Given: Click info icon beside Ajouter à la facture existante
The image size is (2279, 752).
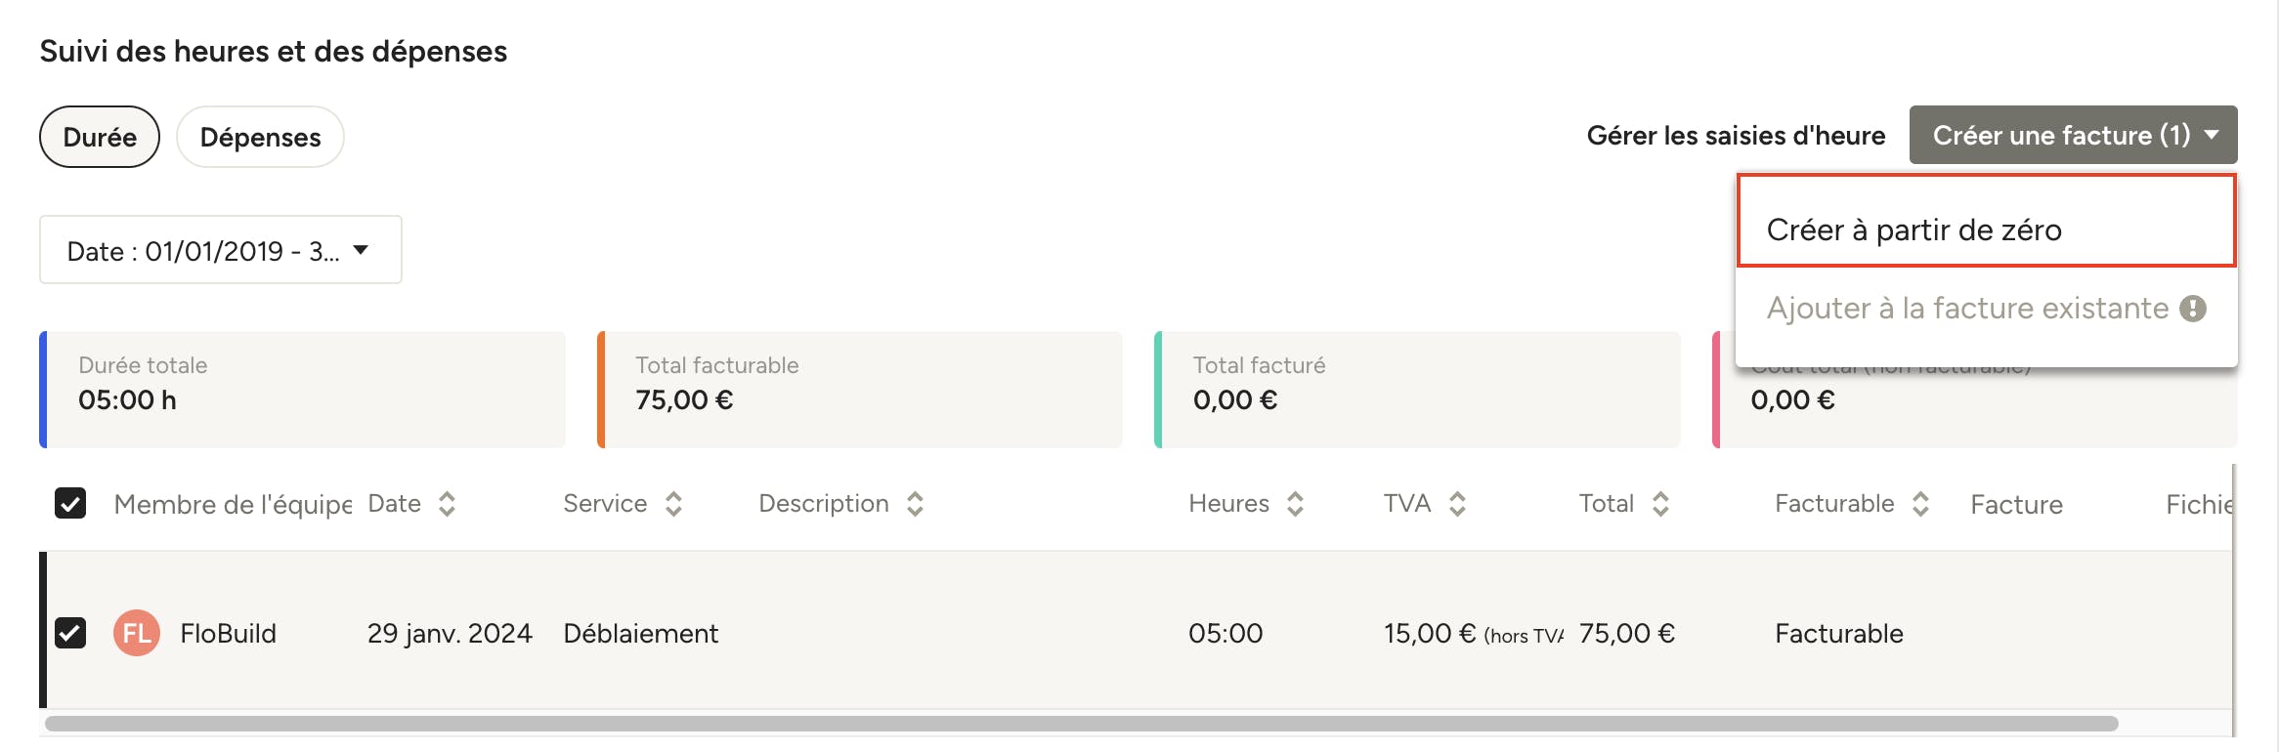Looking at the screenshot, I should coord(2193,309).
